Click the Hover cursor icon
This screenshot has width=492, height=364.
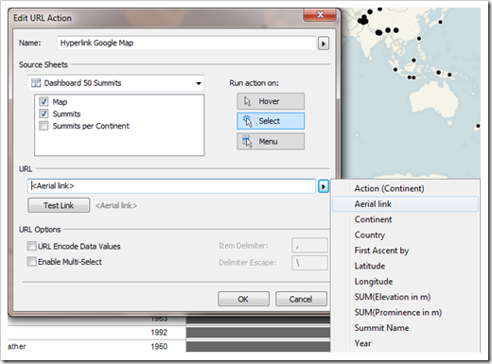248,101
